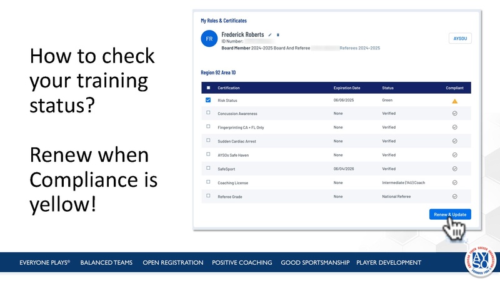
Task: Click the FR profile avatar circle
Action: [x=209, y=39]
